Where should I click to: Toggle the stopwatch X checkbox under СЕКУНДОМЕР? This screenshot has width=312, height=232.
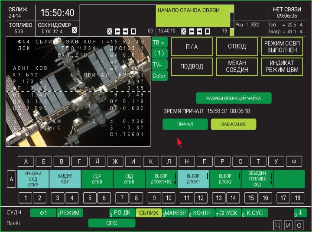point(74,30)
